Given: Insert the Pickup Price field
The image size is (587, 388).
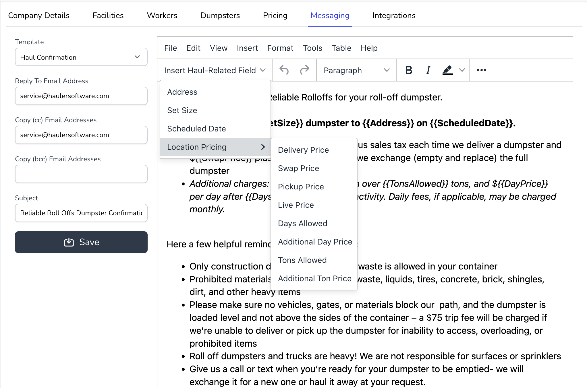Looking at the screenshot, I should click(314, 187).
